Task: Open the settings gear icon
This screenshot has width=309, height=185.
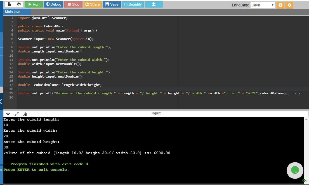Action: click(x=289, y=5)
